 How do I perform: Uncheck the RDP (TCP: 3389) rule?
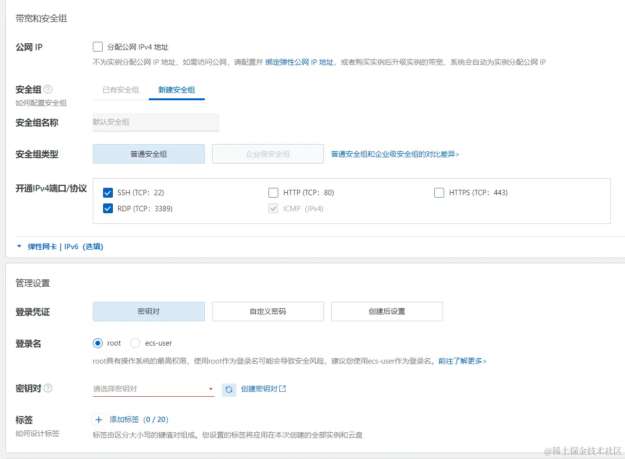click(107, 208)
